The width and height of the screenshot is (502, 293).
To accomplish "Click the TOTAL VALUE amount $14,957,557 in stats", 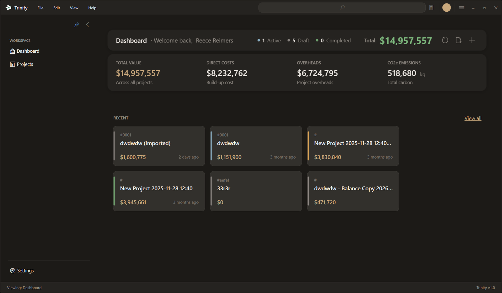I will pos(138,73).
